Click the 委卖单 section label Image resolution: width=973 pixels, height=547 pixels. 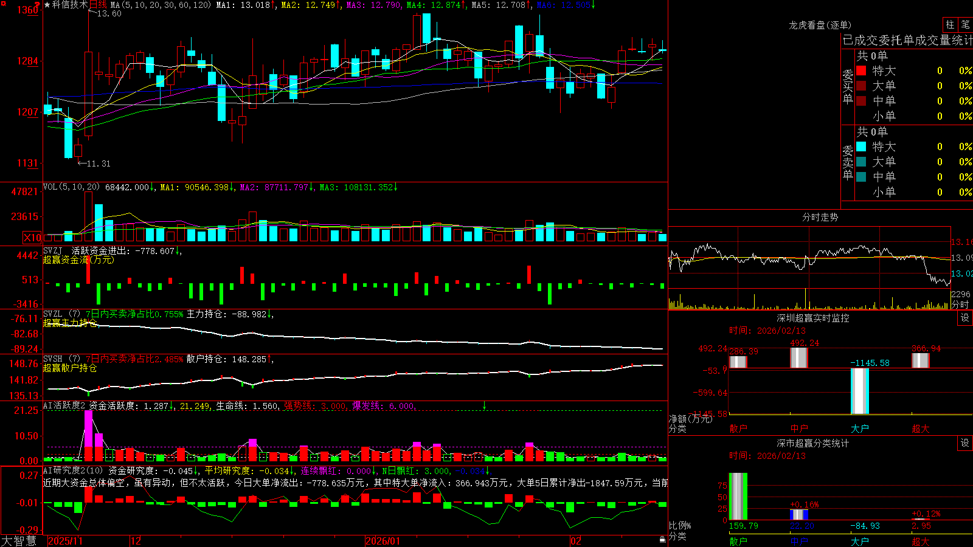pyautogui.click(x=848, y=162)
